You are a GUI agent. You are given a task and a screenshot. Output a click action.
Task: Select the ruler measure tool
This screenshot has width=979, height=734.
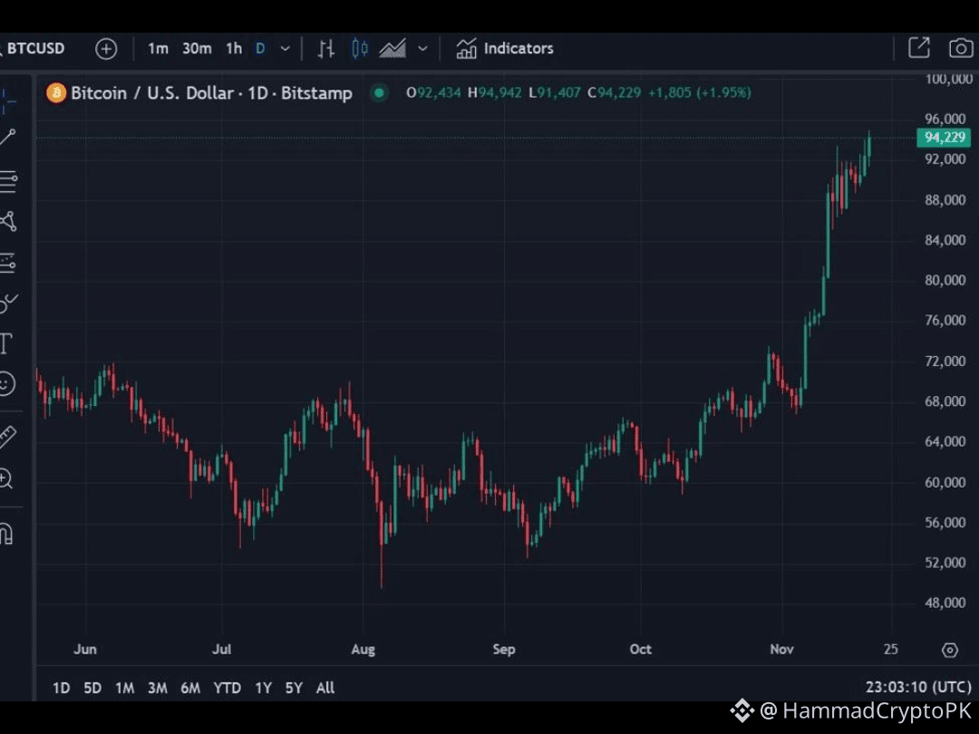click(7, 437)
